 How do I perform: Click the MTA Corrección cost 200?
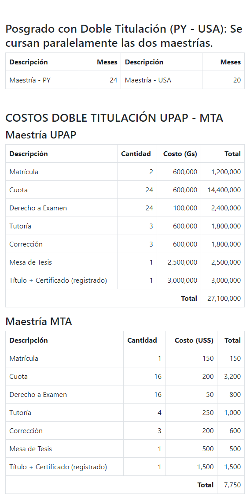pos(208,431)
